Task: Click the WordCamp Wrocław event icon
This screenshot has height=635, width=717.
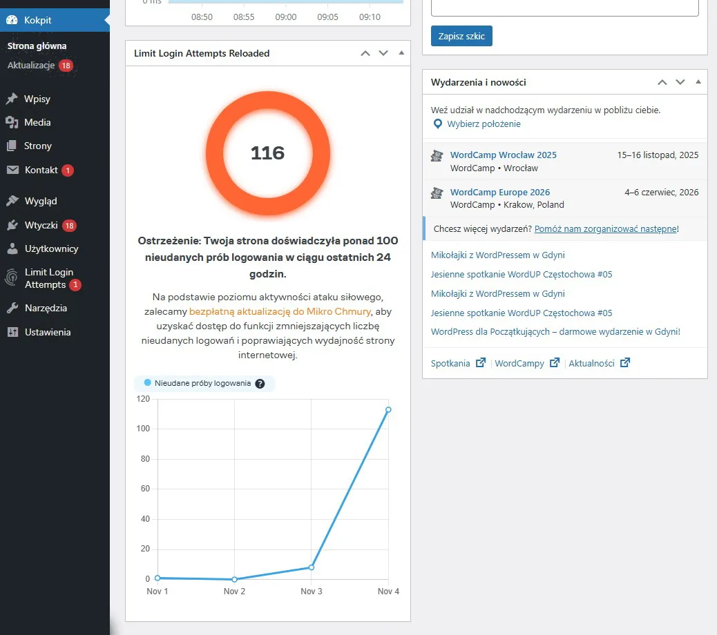Action: [437, 156]
